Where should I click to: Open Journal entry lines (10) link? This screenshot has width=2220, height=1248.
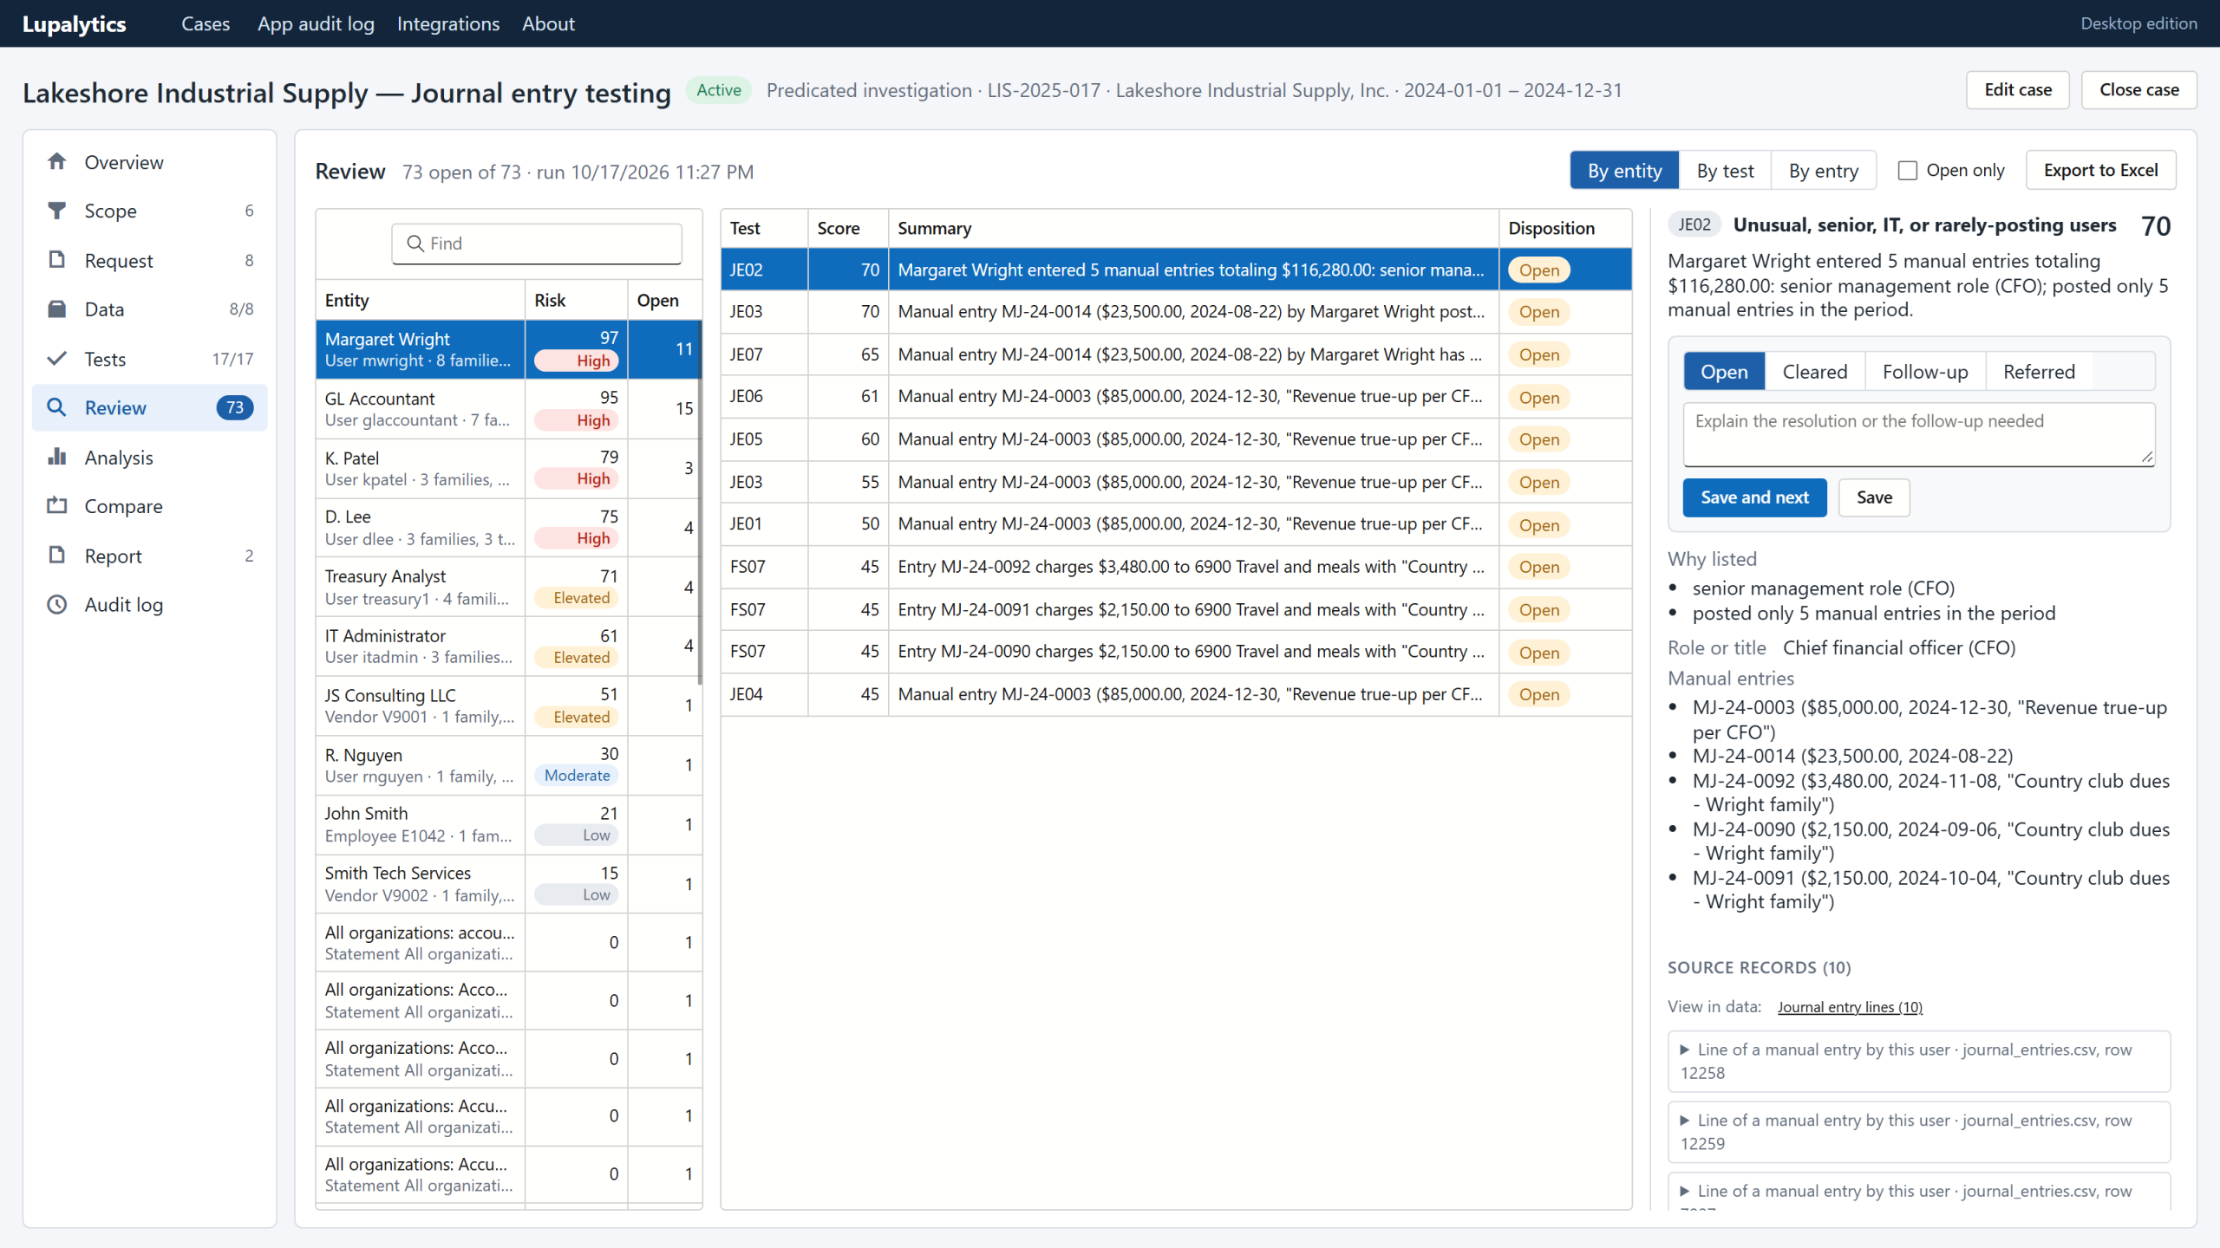pos(1850,1007)
